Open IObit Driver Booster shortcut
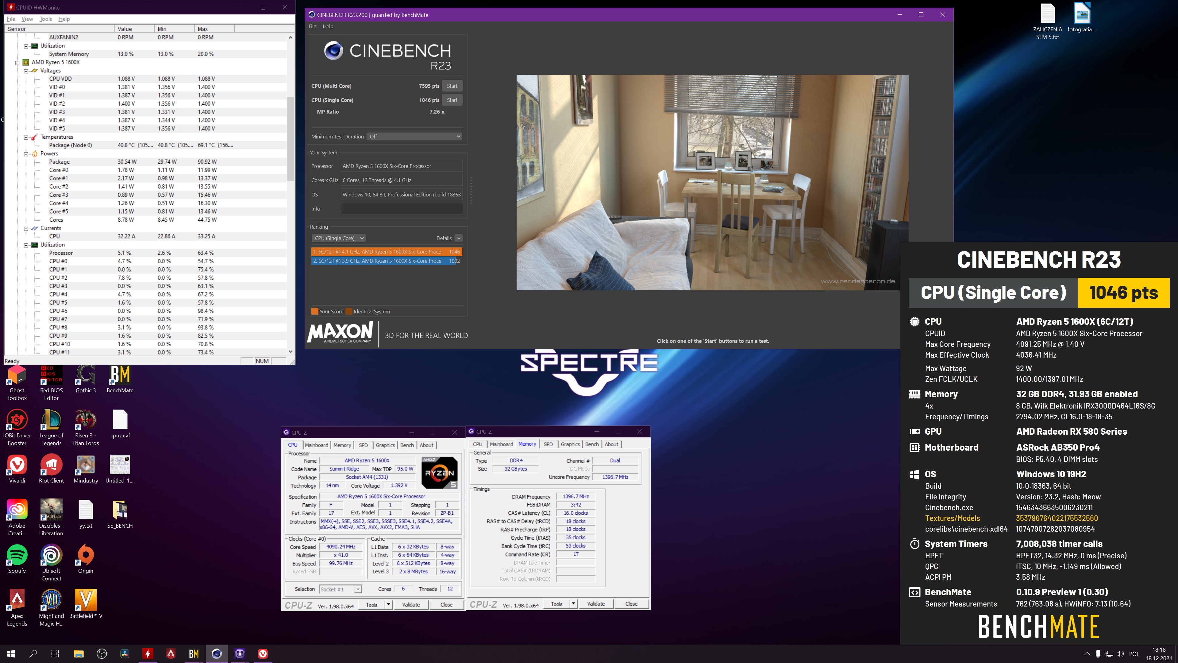This screenshot has width=1178, height=663. 17,428
